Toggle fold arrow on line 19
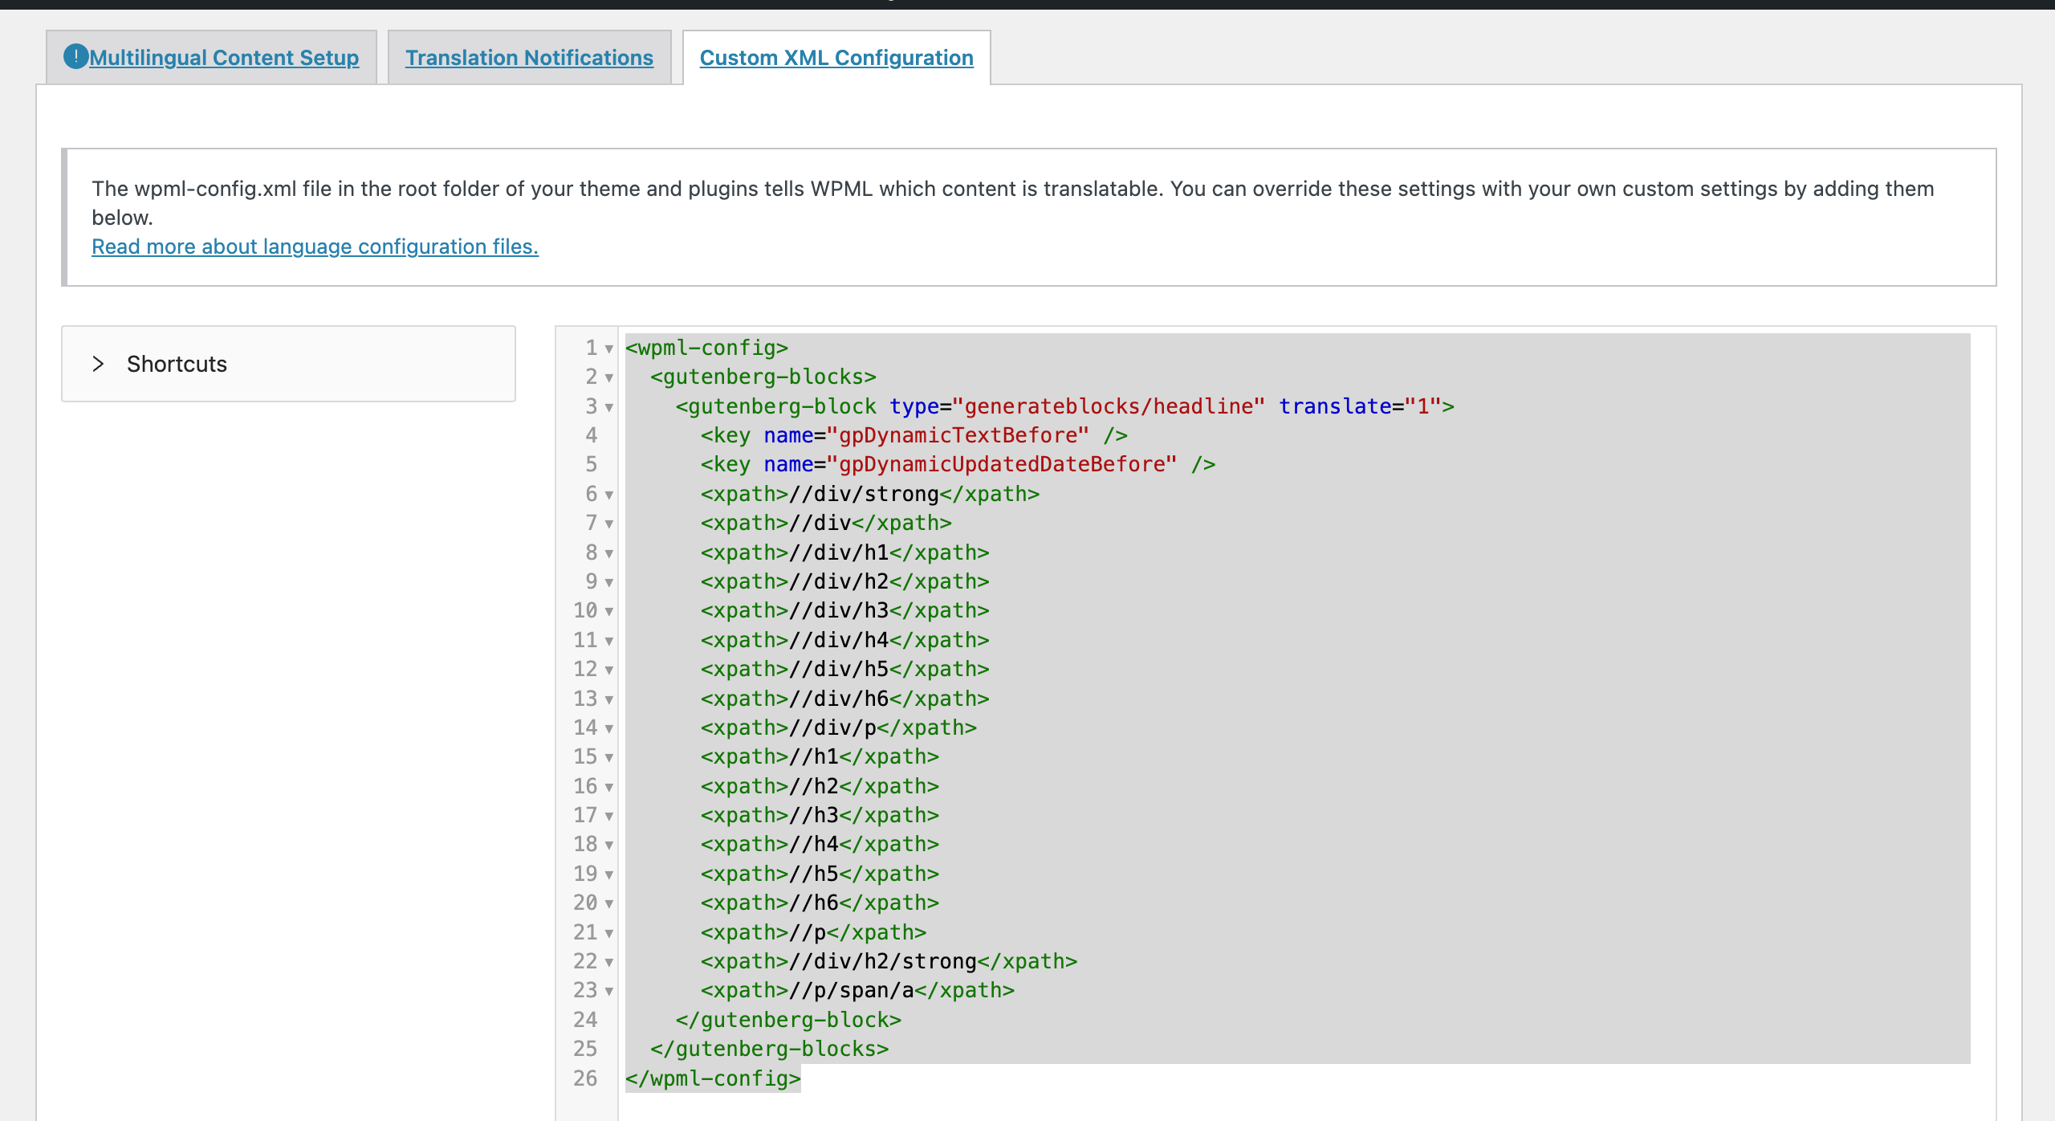Screen dimensions: 2055x1121 coord(609,874)
